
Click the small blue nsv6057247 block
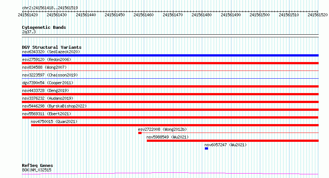207,148
